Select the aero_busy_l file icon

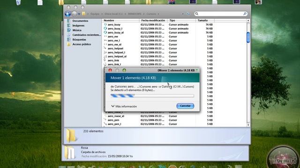tap(105, 28)
